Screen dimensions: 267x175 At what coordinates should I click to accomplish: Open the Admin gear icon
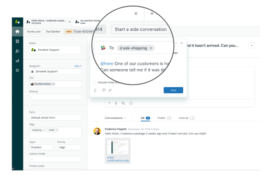pos(17,70)
